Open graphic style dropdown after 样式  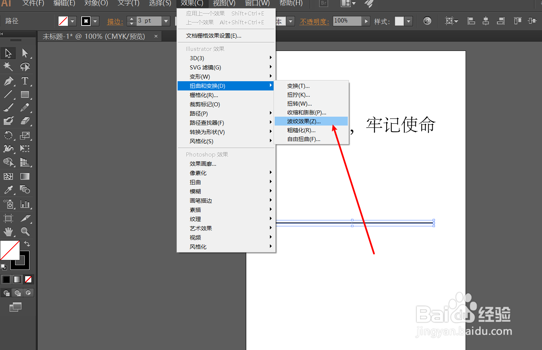tap(408, 21)
